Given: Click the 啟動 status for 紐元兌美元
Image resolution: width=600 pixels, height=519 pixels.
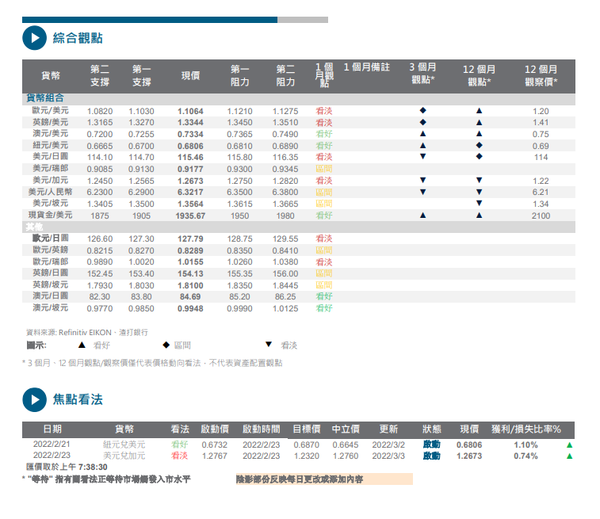Looking at the screenshot, I should coord(431,445).
